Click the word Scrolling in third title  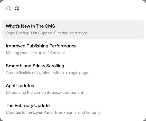tap(55, 66)
